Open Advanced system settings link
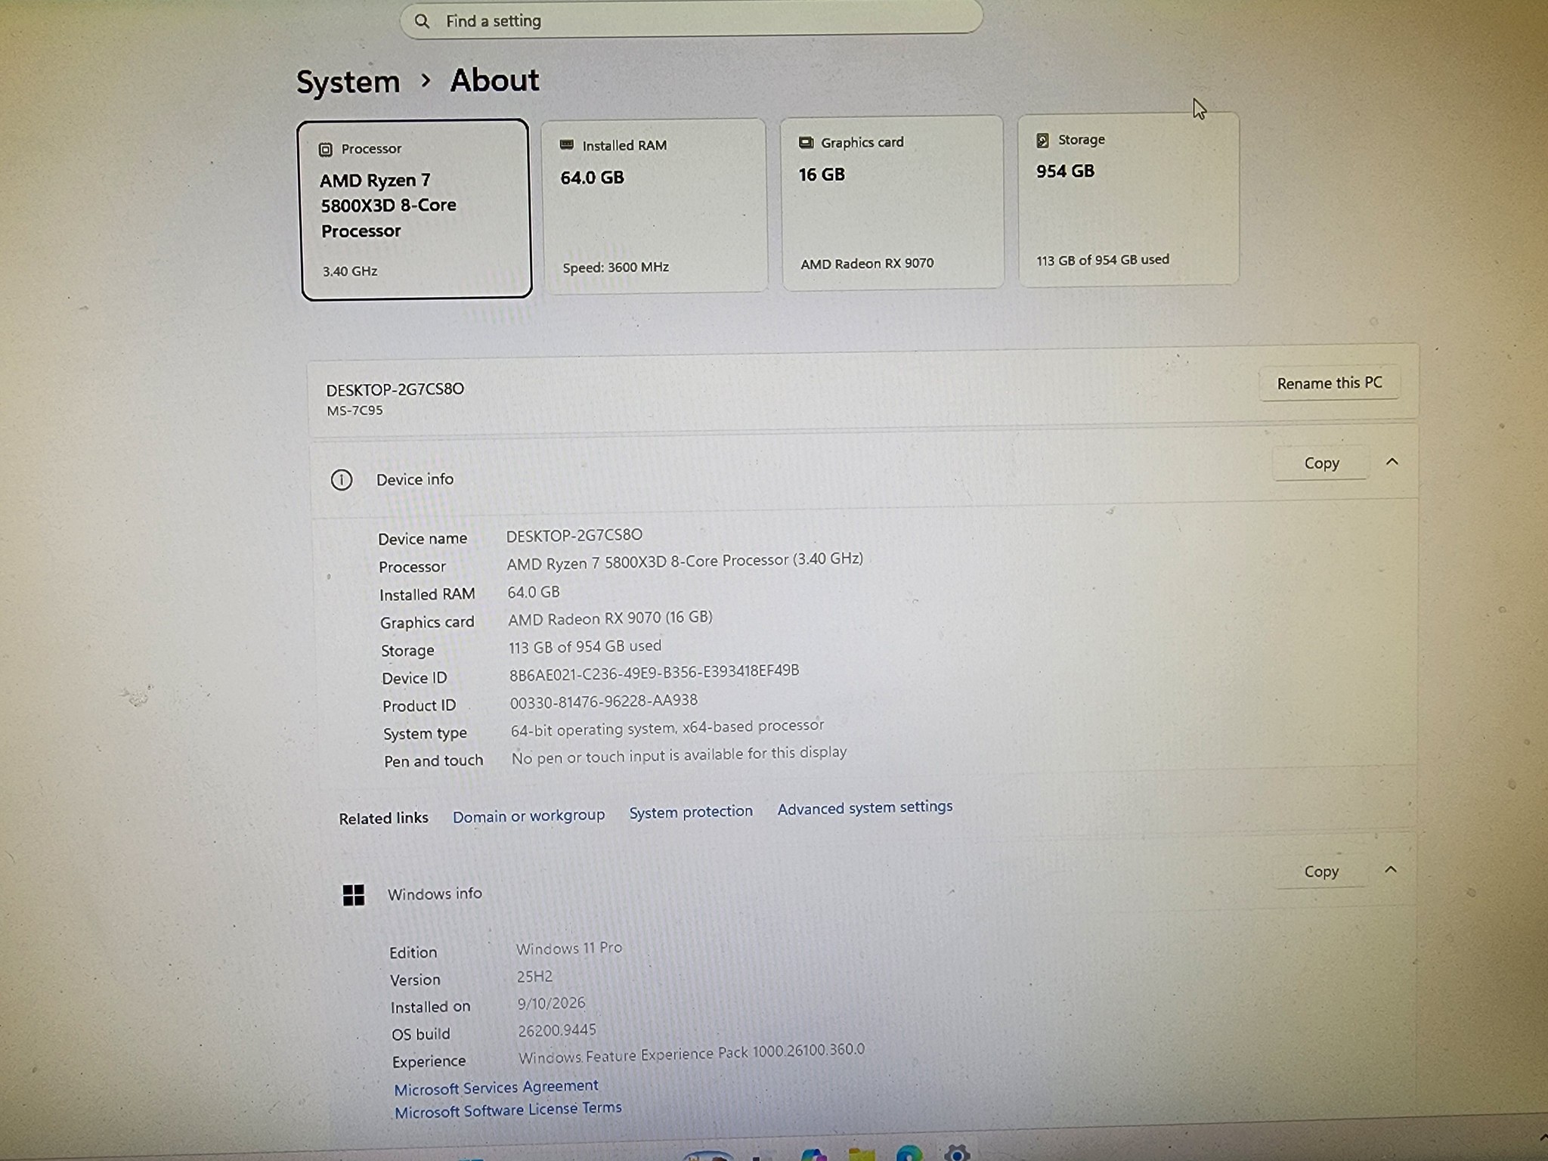Viewport: 1548px width, 1161px height. point(865,808)
